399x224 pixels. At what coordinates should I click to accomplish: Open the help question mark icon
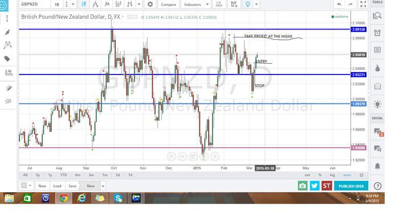(x=377, y=186)
